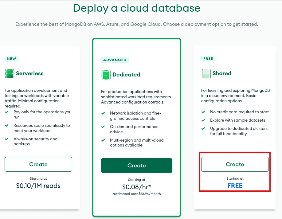Image resolution: width=282 pixels, height=219 pixels.
Task: Click the Shared database icon
Action: (x=206, y=73)
